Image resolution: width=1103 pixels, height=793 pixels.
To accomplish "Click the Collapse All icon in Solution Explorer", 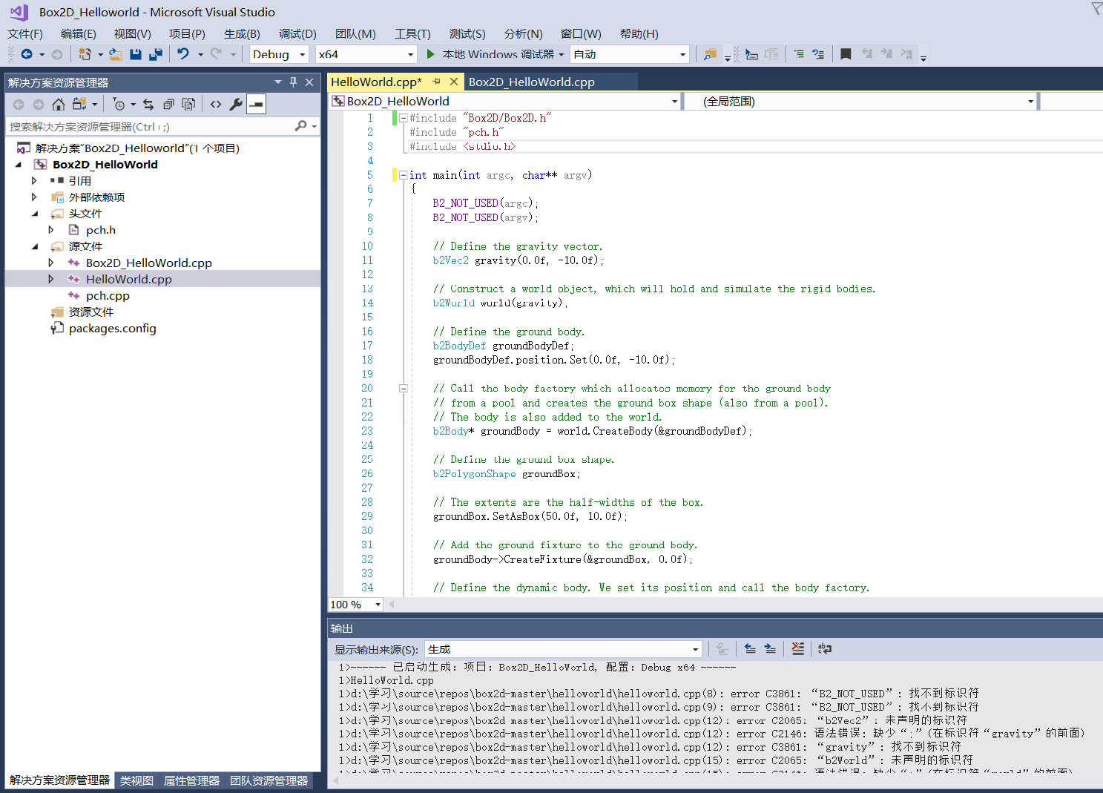I will [x=168, y=105].
